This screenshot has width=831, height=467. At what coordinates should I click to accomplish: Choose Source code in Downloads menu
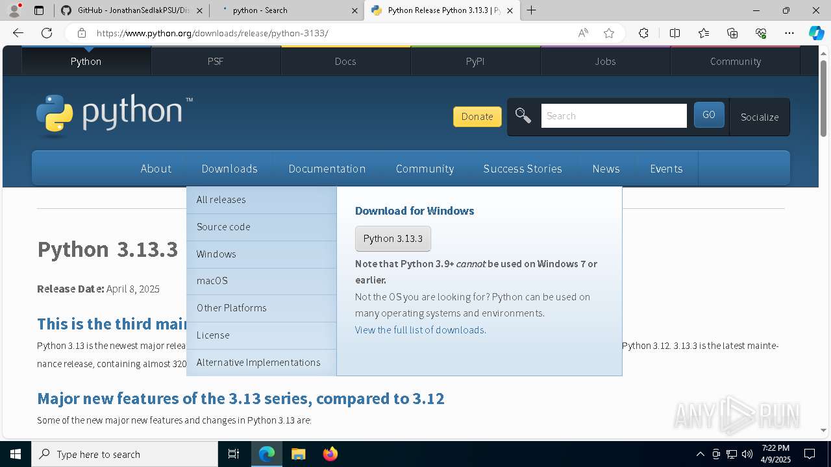pyautogui.click(x=261, y=227)
